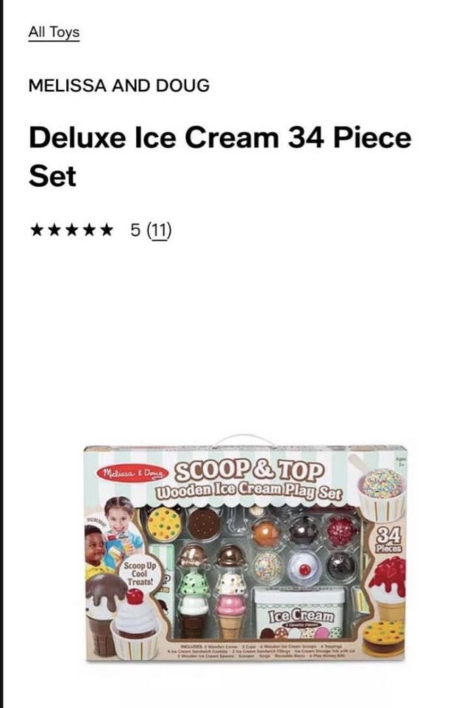474x708 pixels.
Task: Click the middle star of the rating
Action: pos(72,230)
